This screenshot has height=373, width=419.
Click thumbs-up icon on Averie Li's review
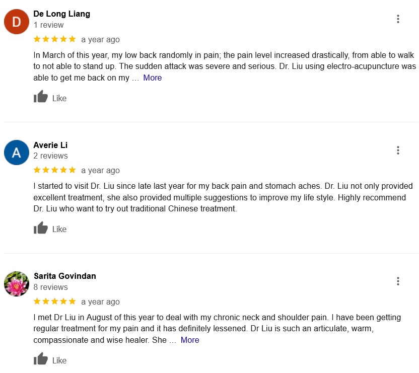(41, 228)
